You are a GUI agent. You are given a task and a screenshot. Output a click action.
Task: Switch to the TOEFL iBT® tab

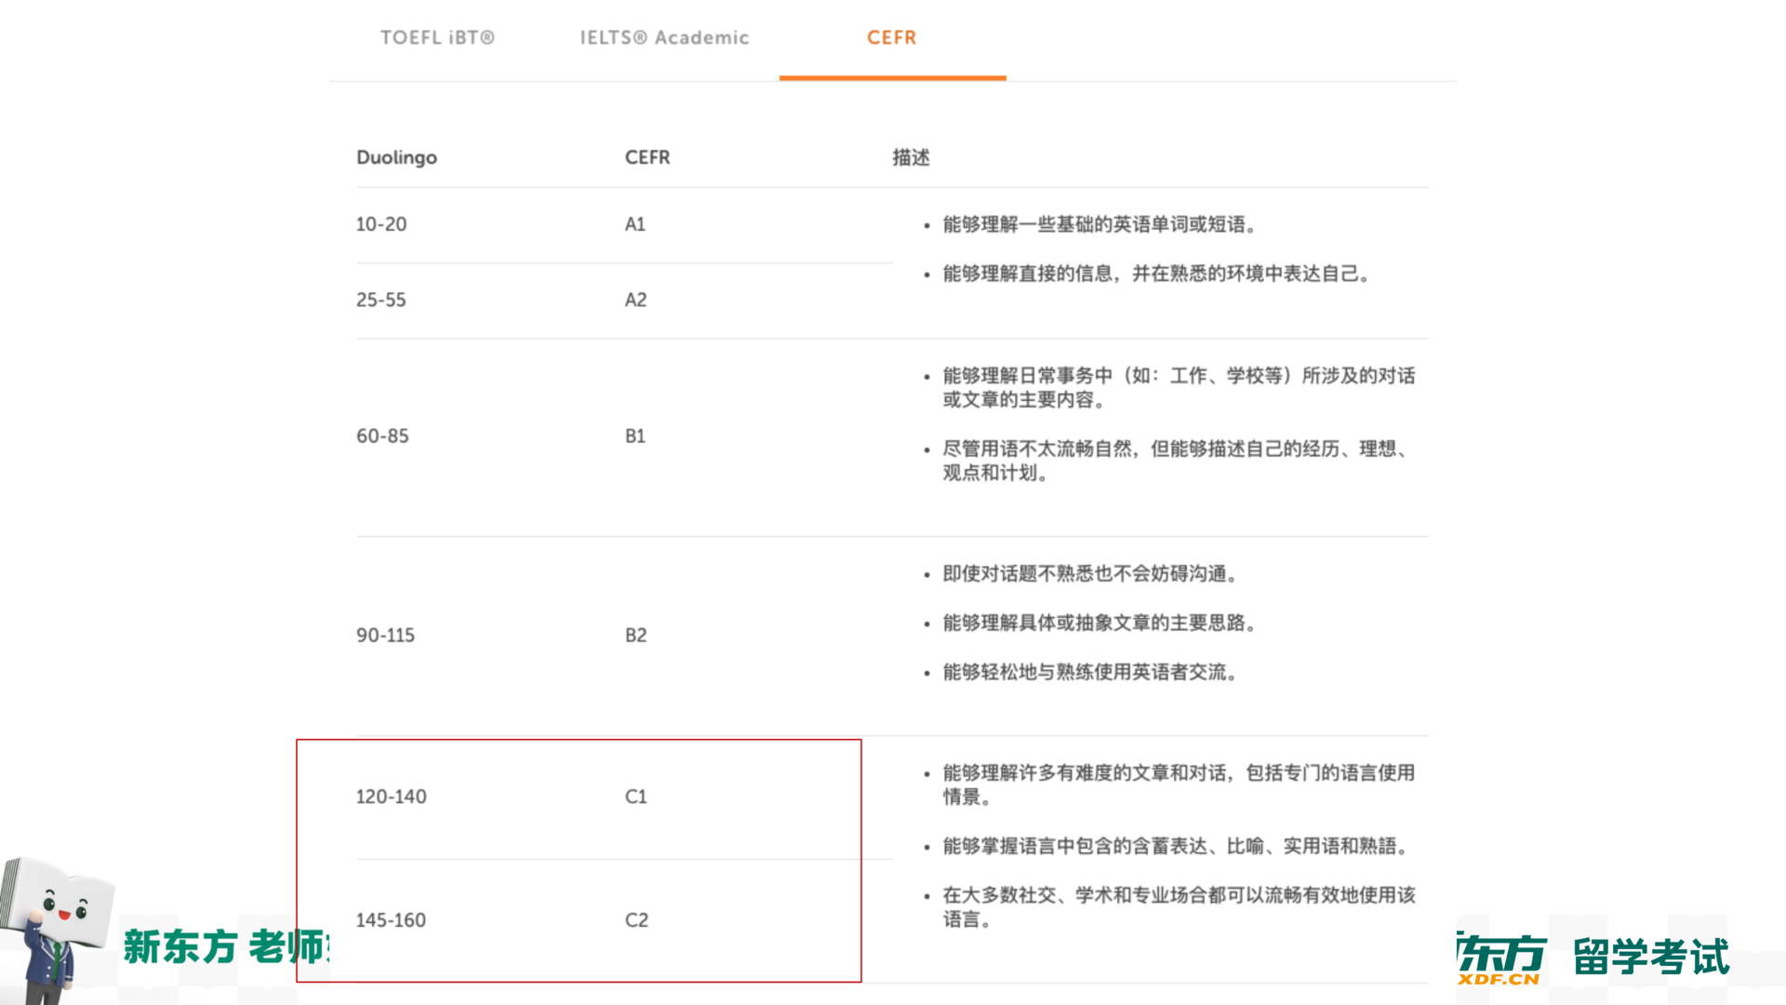(437, 37)
